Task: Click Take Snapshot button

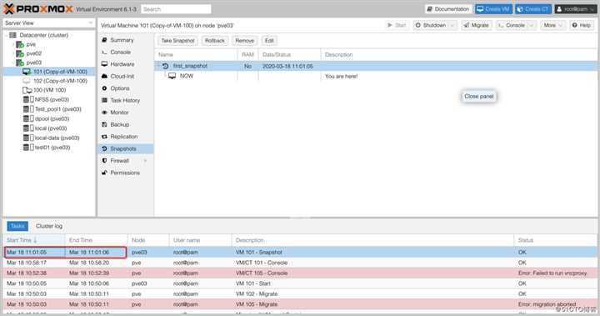Action: tap(177, 41)
